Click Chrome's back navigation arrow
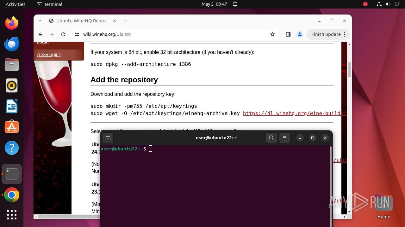This screenshot has height=227, width=405. (x=40, y=34)
